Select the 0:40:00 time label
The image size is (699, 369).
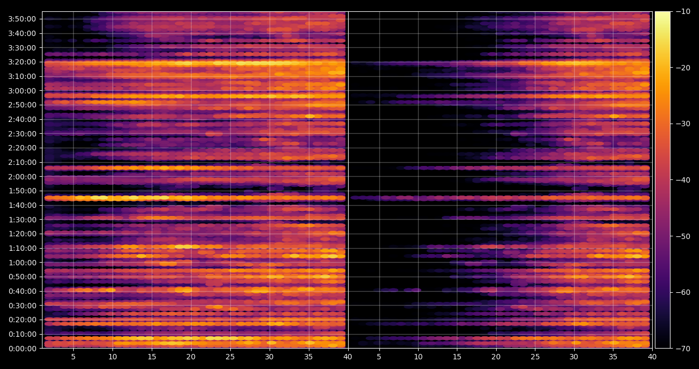23,291
